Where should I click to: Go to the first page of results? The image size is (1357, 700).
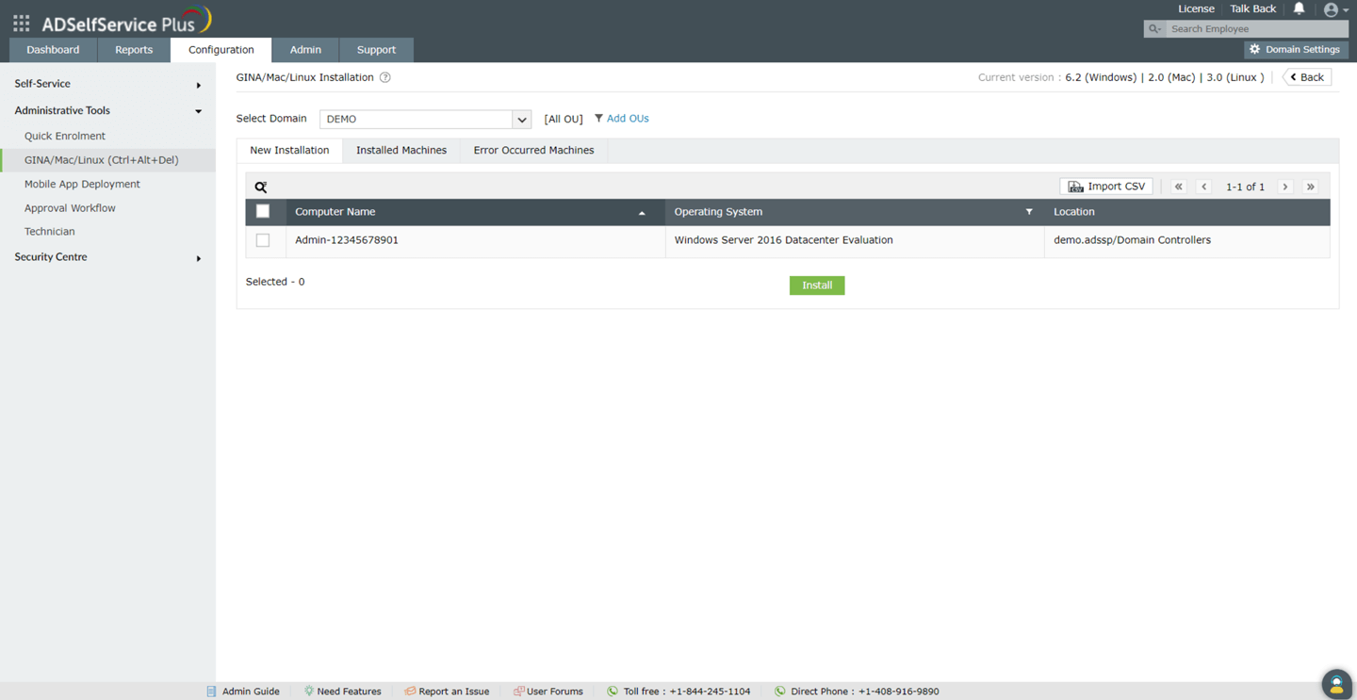click(1178, 187)
